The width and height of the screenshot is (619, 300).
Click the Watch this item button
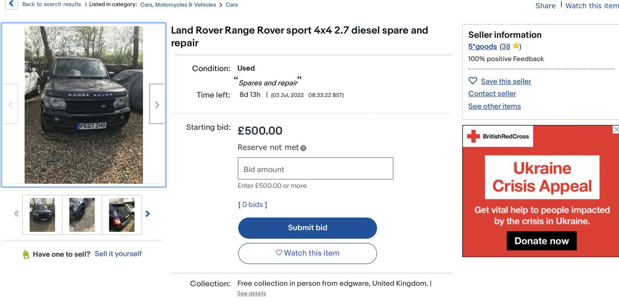[308, 253]
